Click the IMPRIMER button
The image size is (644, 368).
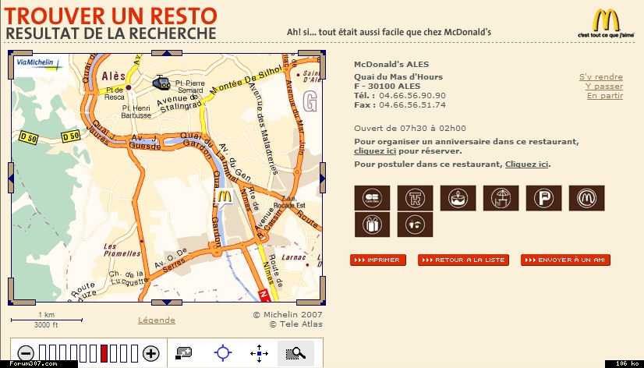pyautogui.click(x=378, y=260)
